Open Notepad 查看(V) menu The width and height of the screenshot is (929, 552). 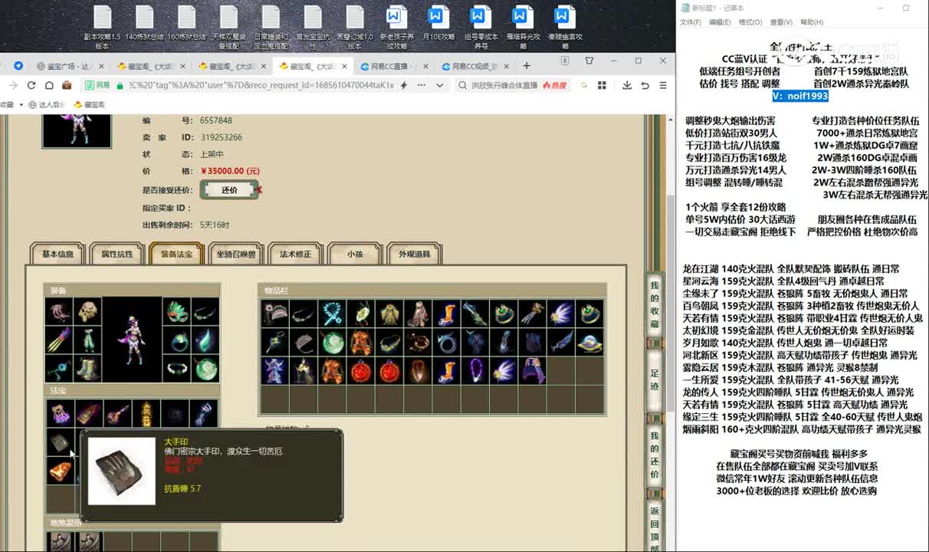click(781, 22)
